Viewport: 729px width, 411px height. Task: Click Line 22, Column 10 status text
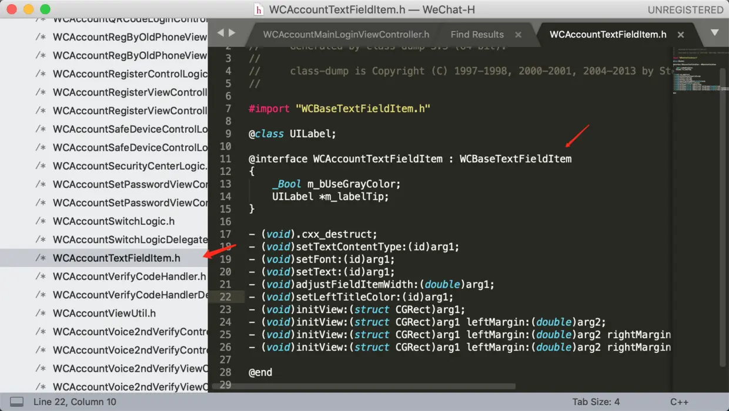click(75, 402)
